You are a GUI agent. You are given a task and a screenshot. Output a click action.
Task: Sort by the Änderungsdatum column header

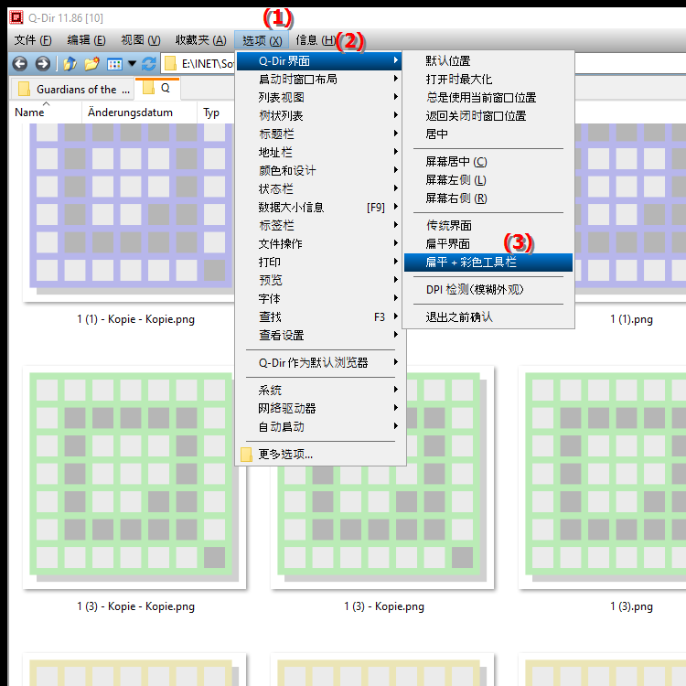(x=139, y=113)
